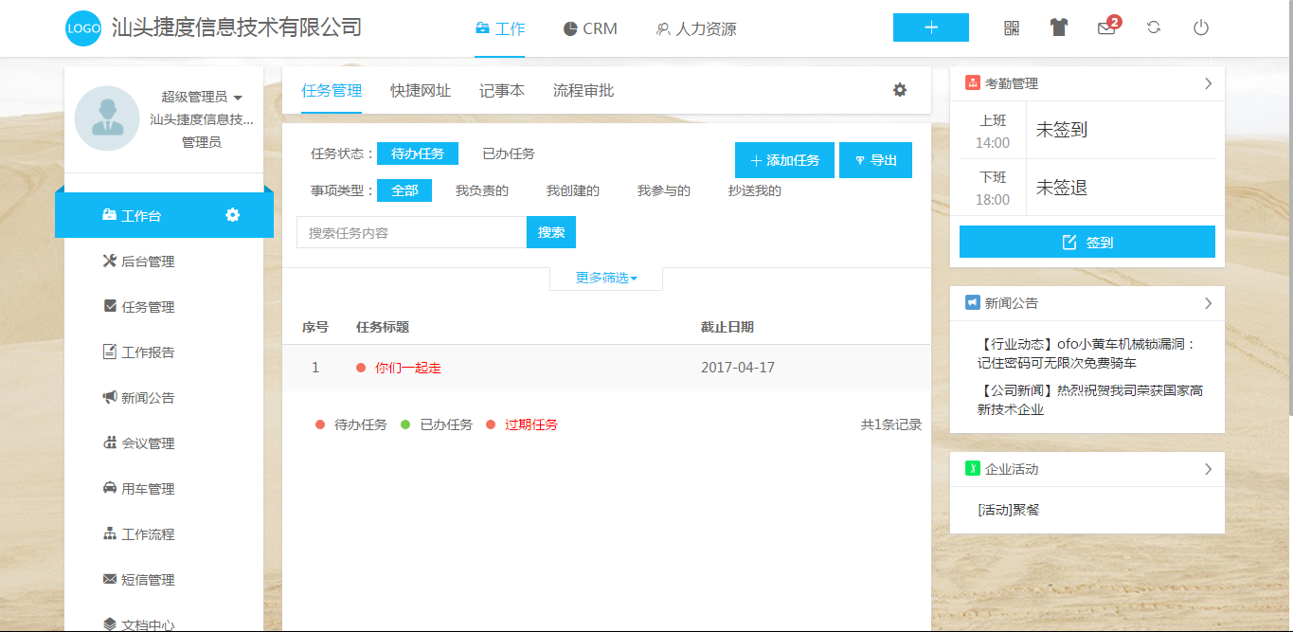The width and height of the screenshot is (1293, 632).
Task: Open the 超级管理员 user dropdown
Action: click(x=202, y=97)
